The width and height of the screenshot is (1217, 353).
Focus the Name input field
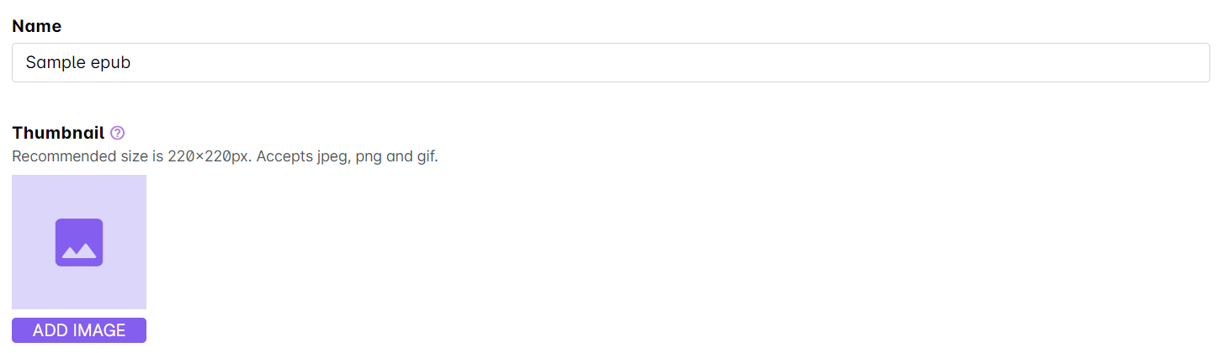tap(610, 63)
